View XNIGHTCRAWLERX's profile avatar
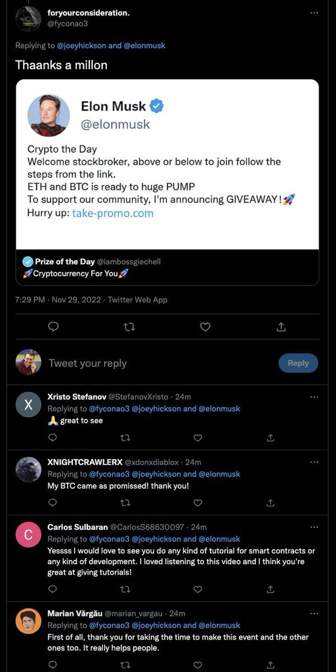 click(x=29, y=469)
